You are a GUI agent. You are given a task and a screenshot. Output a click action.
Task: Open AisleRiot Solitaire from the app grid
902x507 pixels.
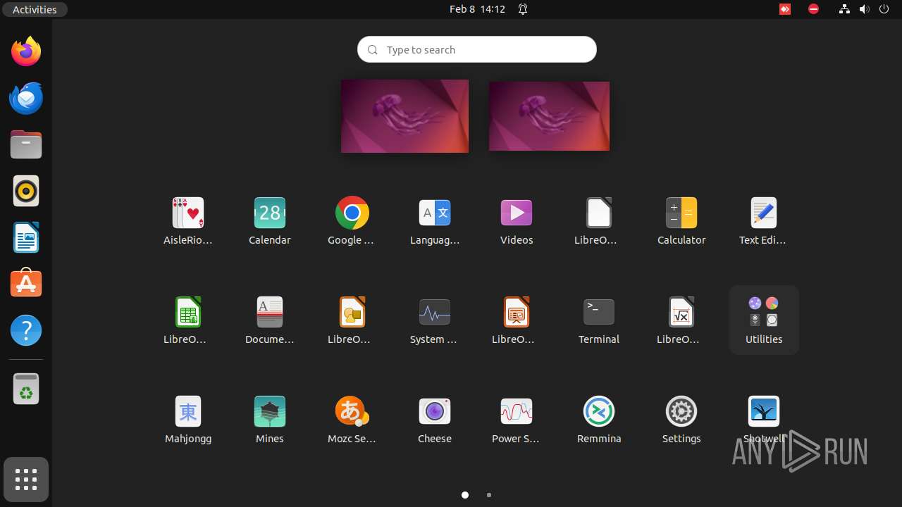click(x=188, y=221)
